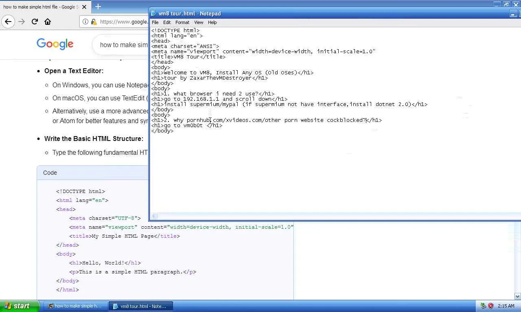Image resolution: width=521 pixels, height=312 pixels.
Task: Click the 'VM8 Tour' title line in Notepad
Action: pos(188,57)
